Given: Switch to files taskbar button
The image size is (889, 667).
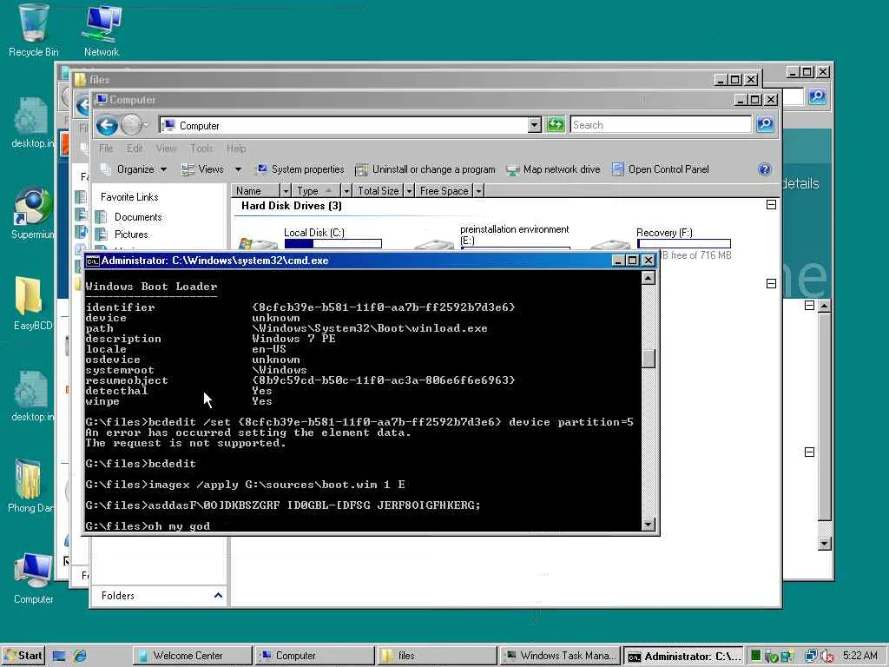Looking at the screenshot, I should (438, 656).
